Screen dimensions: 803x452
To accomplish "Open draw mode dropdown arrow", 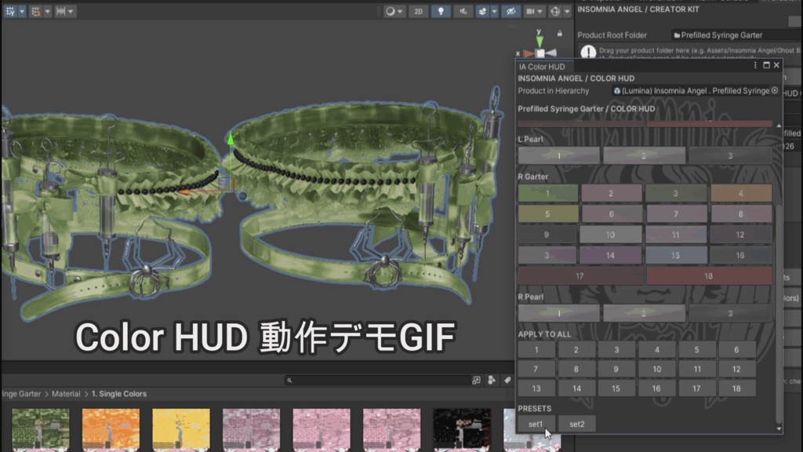I will point(401,11).
